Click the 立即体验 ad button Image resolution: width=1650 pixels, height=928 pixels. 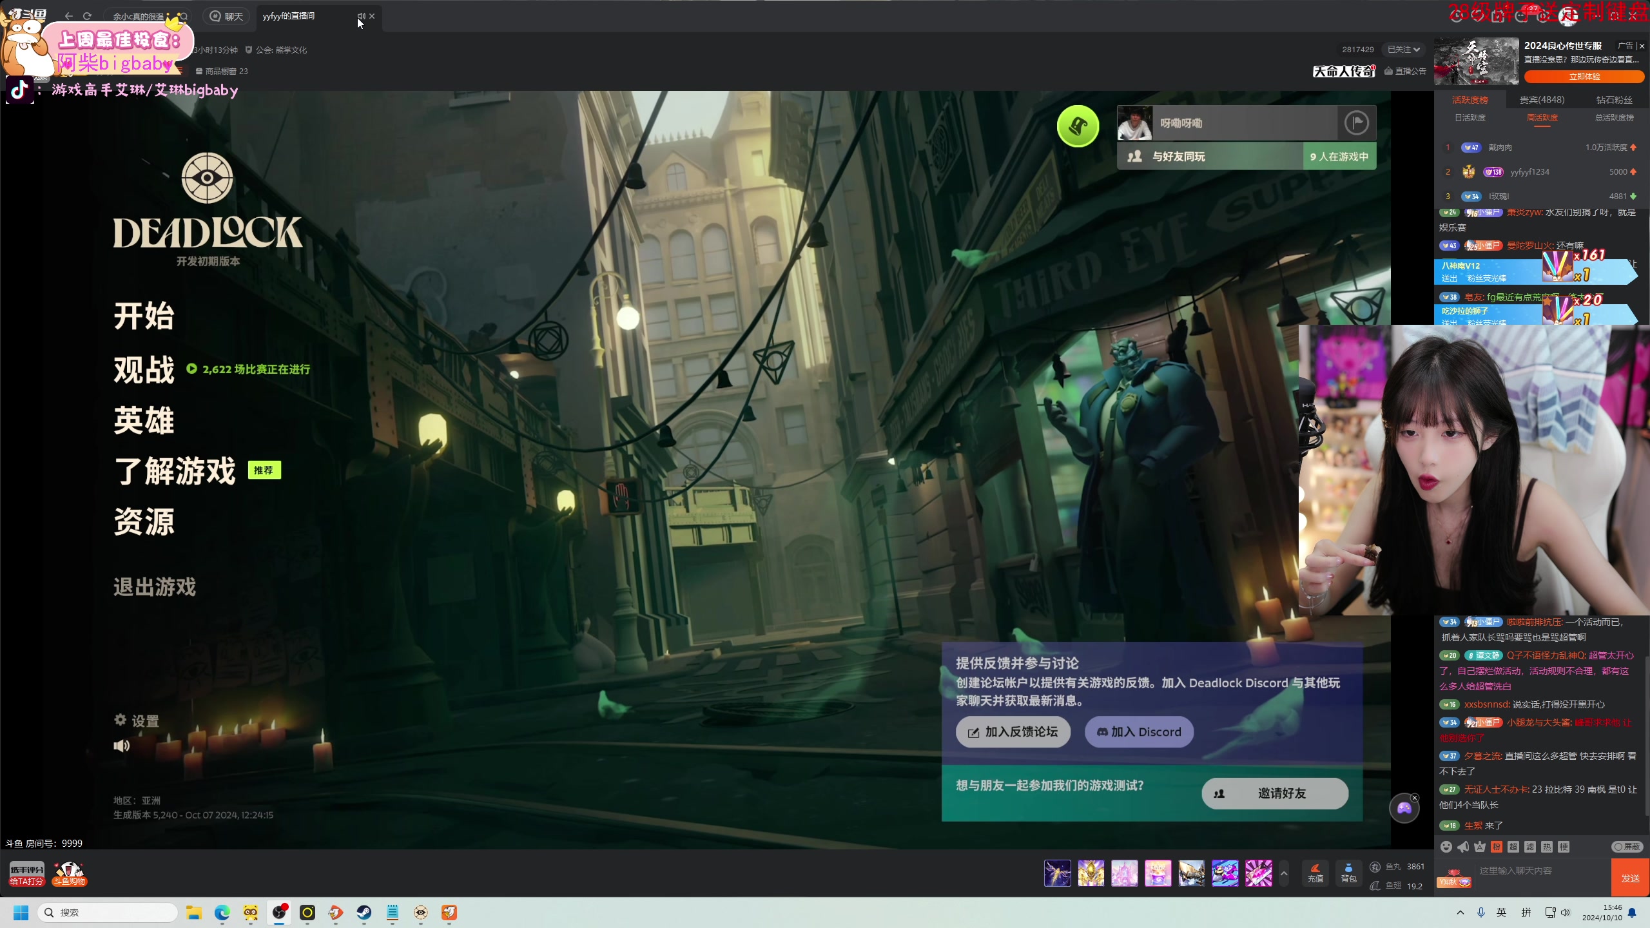(1584, 76)
